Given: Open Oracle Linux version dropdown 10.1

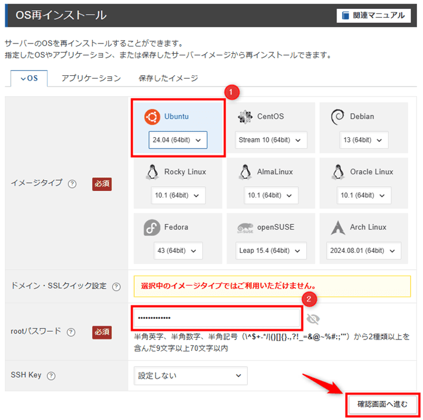Looking at the screenshot, I should click(363, 195).
